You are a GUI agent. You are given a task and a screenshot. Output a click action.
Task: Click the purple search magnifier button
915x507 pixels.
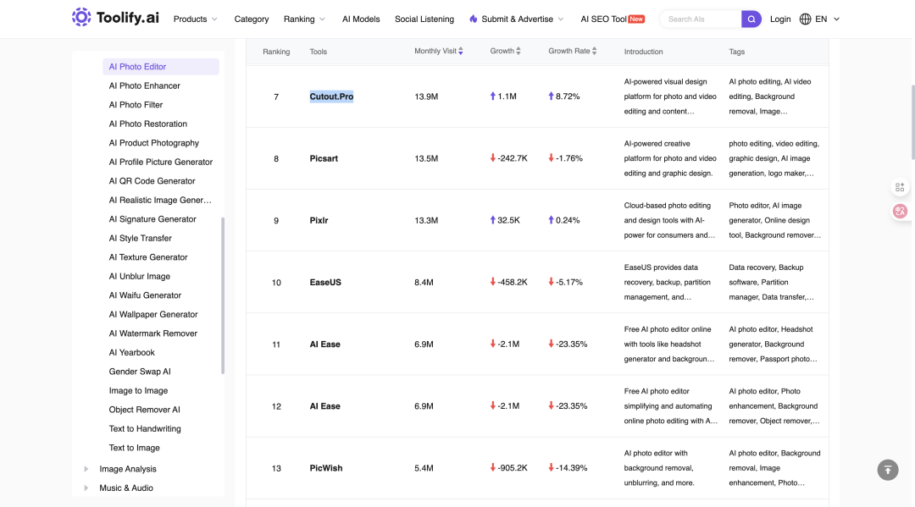click(x=751, y=19)
